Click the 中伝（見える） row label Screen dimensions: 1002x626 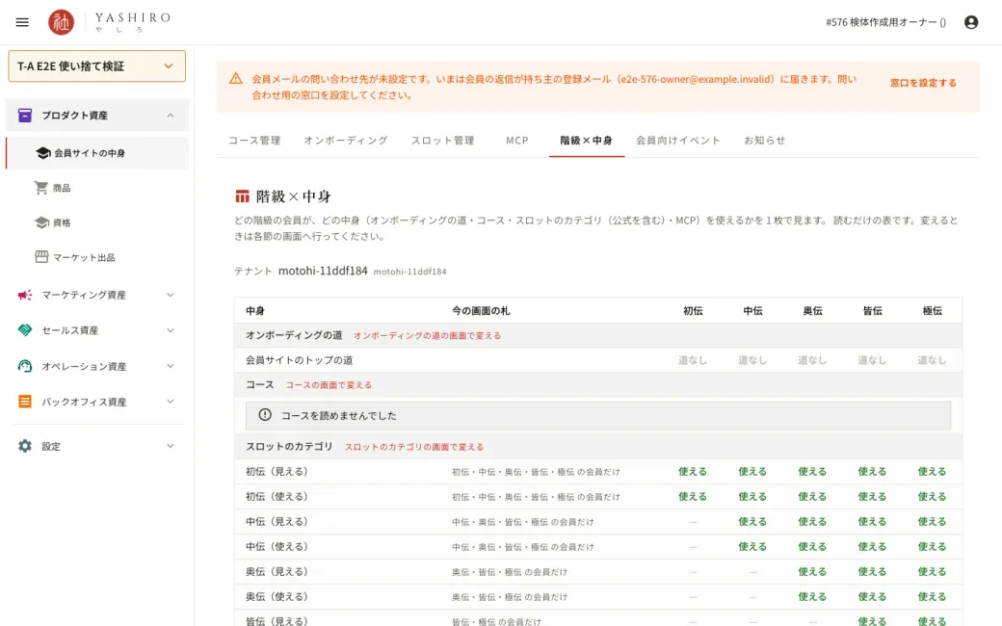(x=277, y=521)
